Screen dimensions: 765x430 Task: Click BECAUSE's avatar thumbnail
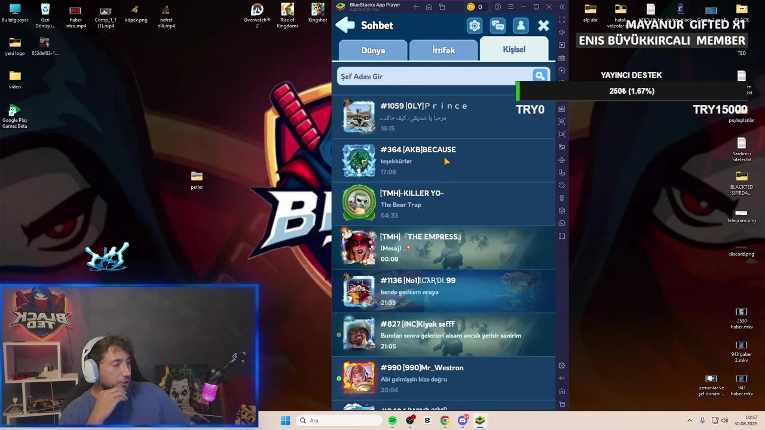click(359, 160)
